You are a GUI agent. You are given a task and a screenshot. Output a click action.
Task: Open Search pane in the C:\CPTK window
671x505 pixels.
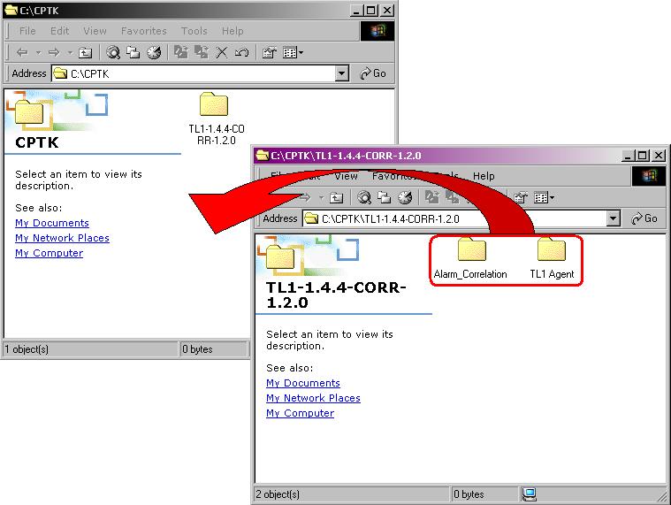[113, 53]
